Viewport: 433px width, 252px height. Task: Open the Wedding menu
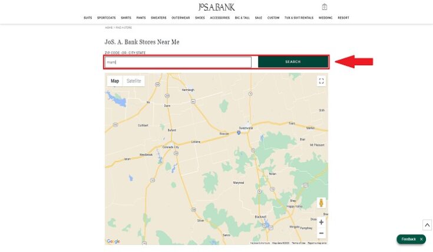coord(326,18)
